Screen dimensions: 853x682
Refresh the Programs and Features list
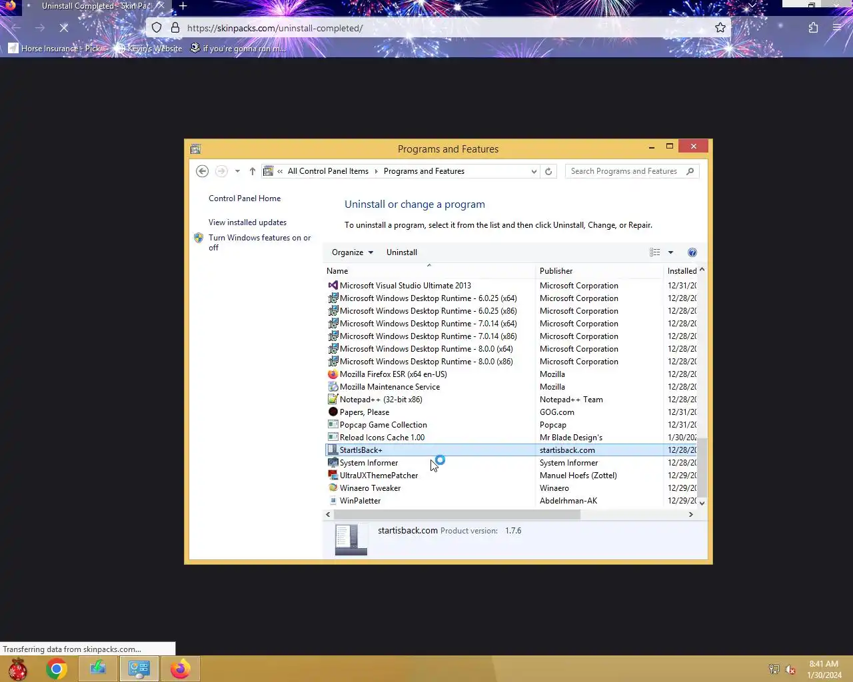[x=548, y=171]
